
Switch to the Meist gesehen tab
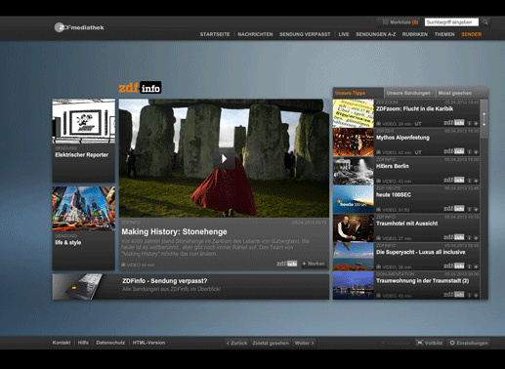[462, 93]
